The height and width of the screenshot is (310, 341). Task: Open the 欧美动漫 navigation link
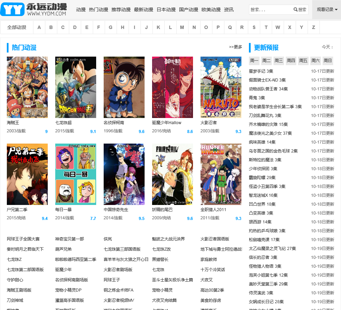point(211,10)
